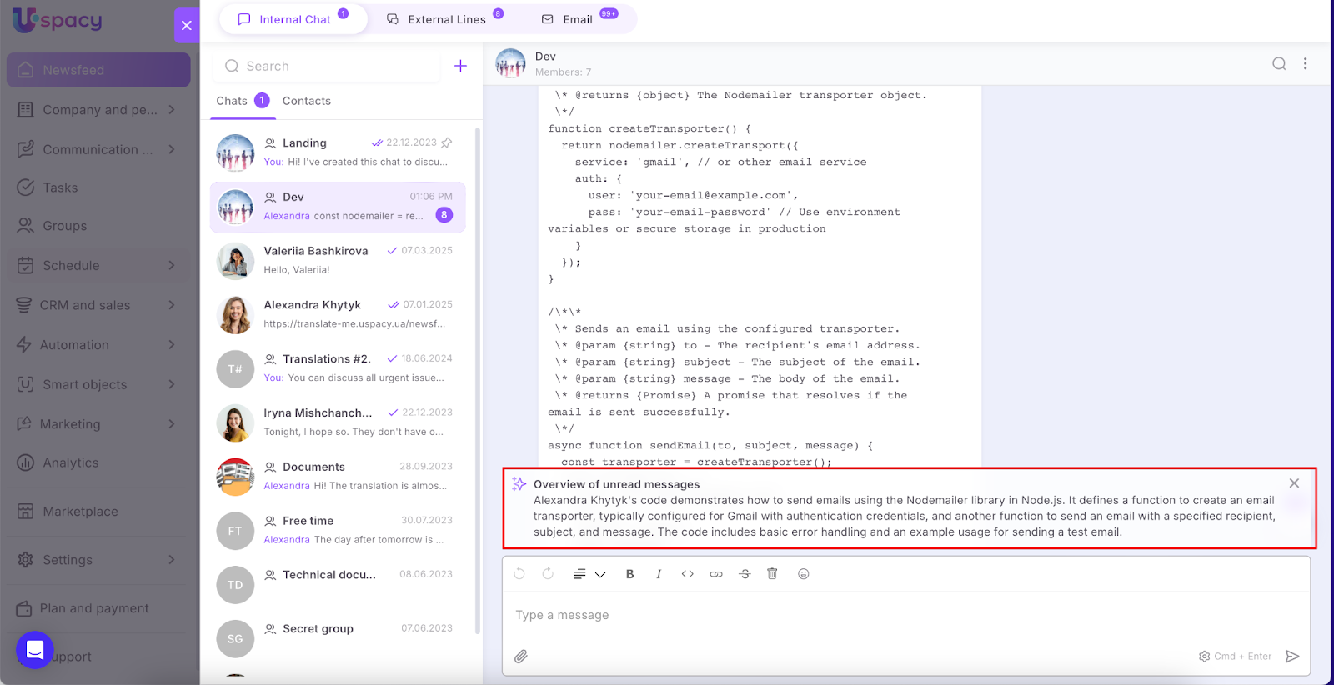
Task: Search within the Dev chat
Action: point(1279,64)
